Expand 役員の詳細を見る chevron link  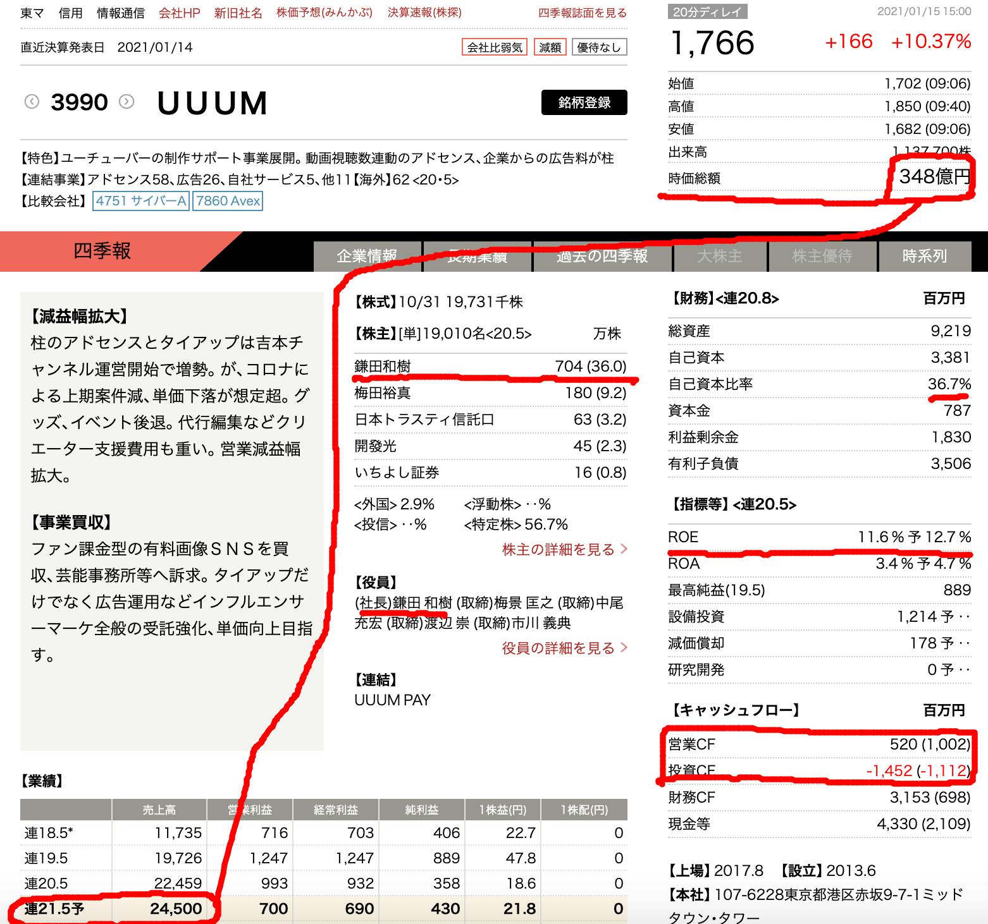(x=564, y=648)
